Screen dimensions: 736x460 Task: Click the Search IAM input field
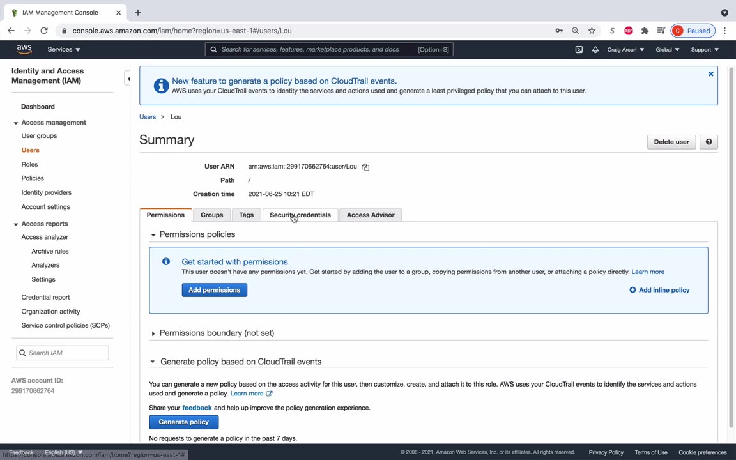click(63, 353)
